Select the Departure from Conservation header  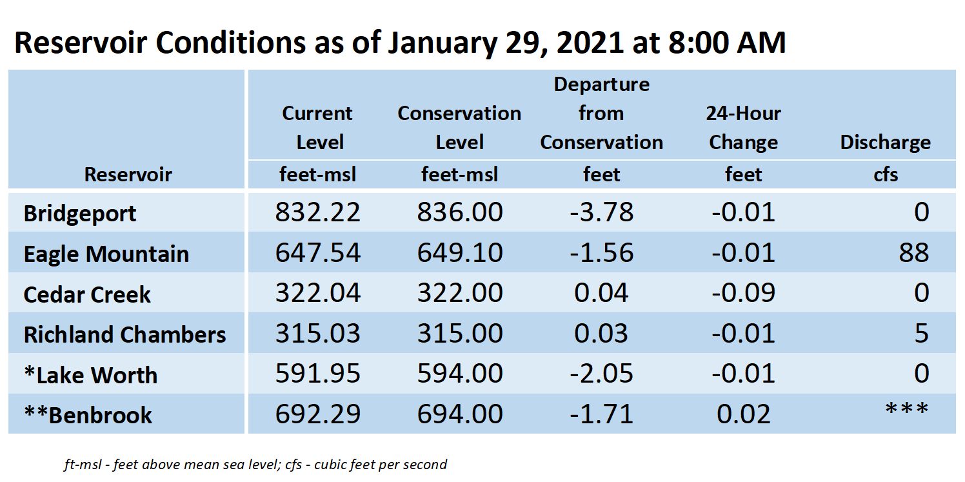pos(602,114)
